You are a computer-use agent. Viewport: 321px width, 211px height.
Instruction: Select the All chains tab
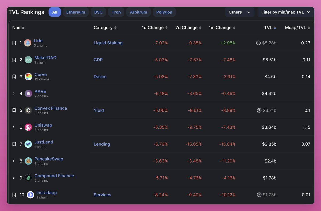(55, 12)
